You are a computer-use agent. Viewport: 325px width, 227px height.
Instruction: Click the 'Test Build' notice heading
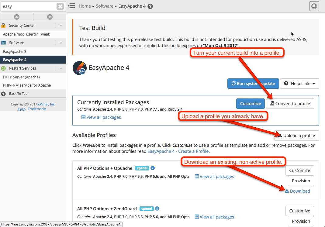pyautogui.click(x=92, y=28)
